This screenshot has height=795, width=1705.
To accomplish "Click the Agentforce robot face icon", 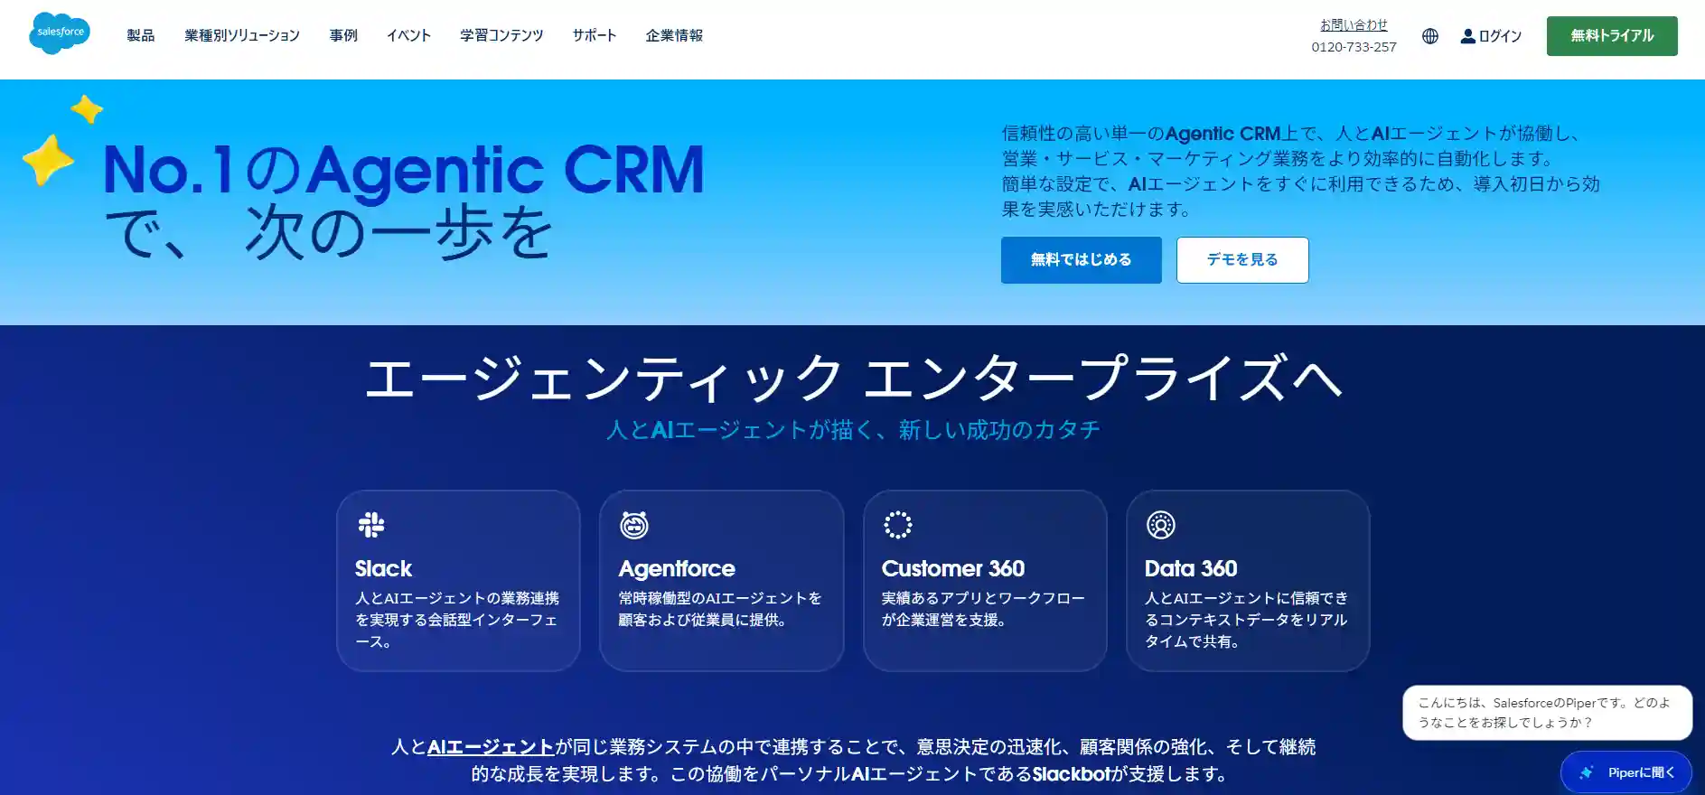I will click(x=633, y=525).
